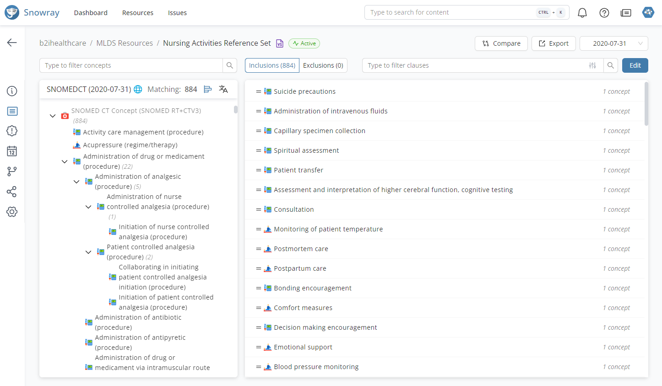The width and height of the screenshot is (662, 386).
Task: Open the settings gear in left sidebar
Action: (x=12, y=212)
